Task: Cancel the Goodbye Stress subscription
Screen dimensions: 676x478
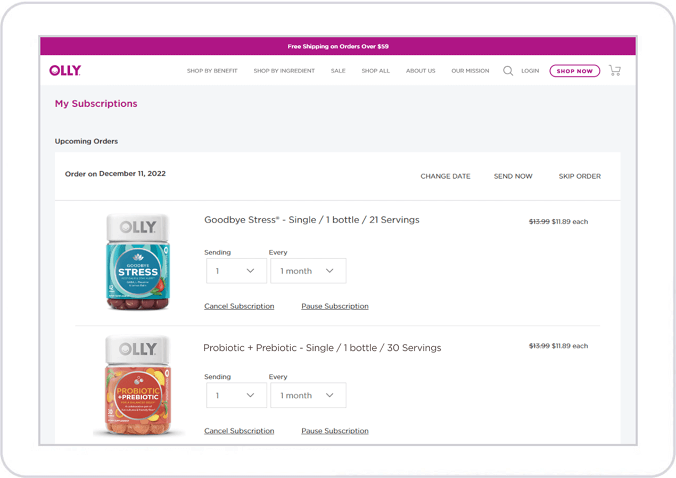Action: coord(239,306)
